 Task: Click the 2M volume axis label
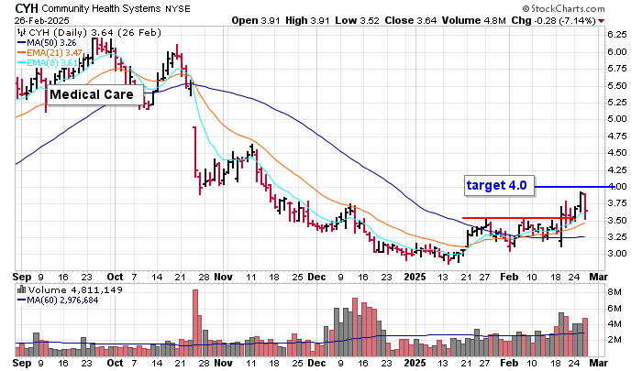click(614, 340)
